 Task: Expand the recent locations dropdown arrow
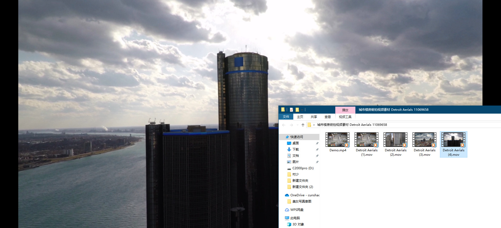pos(297,125)
